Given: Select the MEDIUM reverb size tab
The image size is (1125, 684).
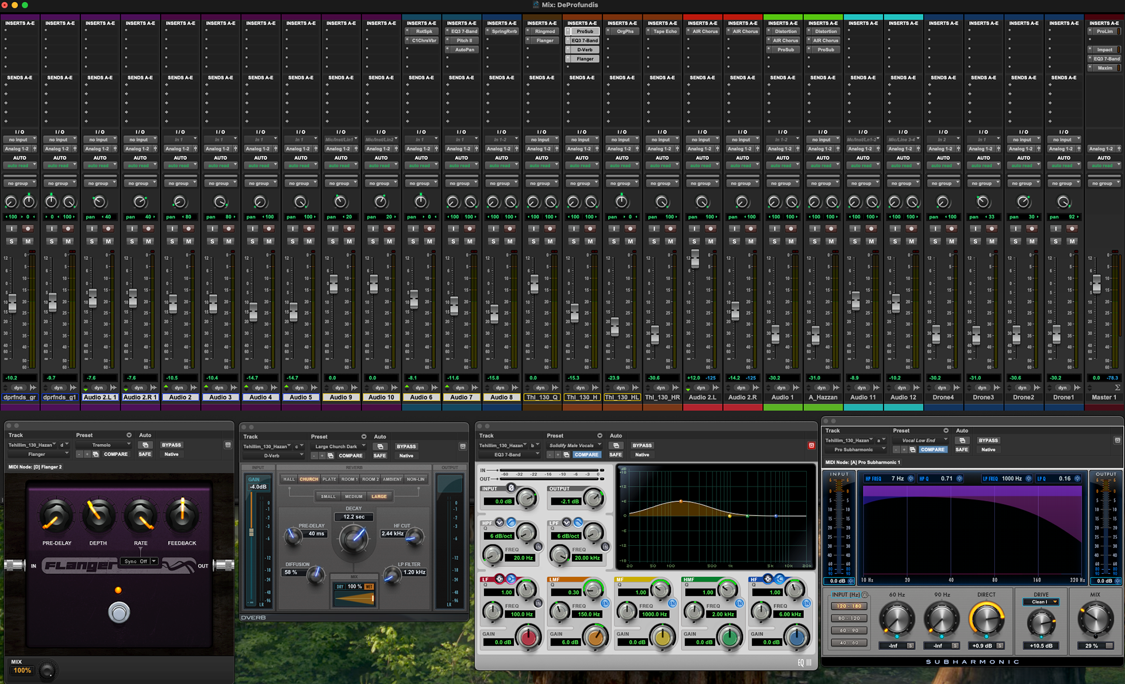Looking at the screenshot, I should point(353,497).
